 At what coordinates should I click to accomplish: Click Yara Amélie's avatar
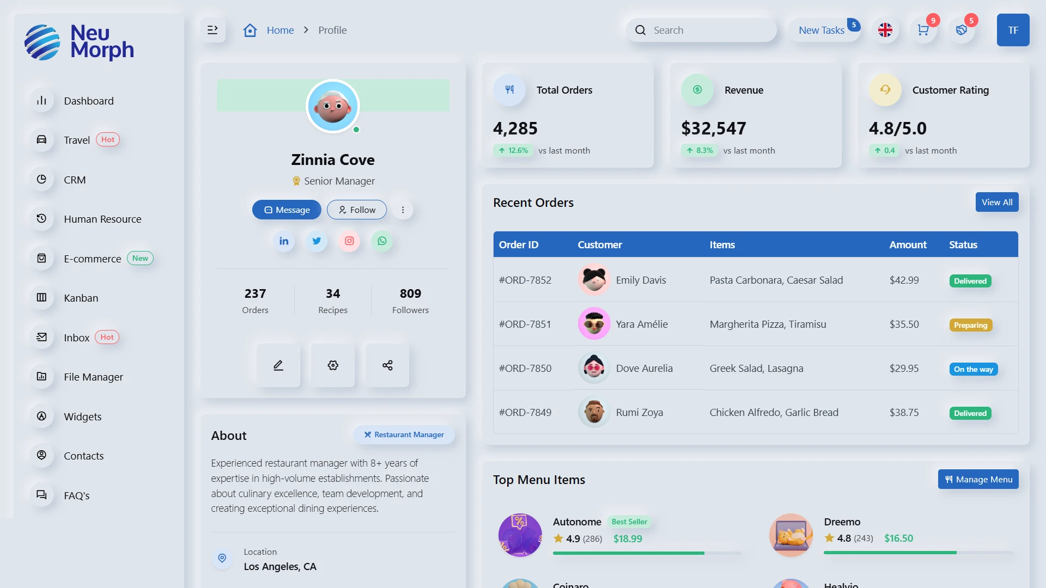(594, 324)
